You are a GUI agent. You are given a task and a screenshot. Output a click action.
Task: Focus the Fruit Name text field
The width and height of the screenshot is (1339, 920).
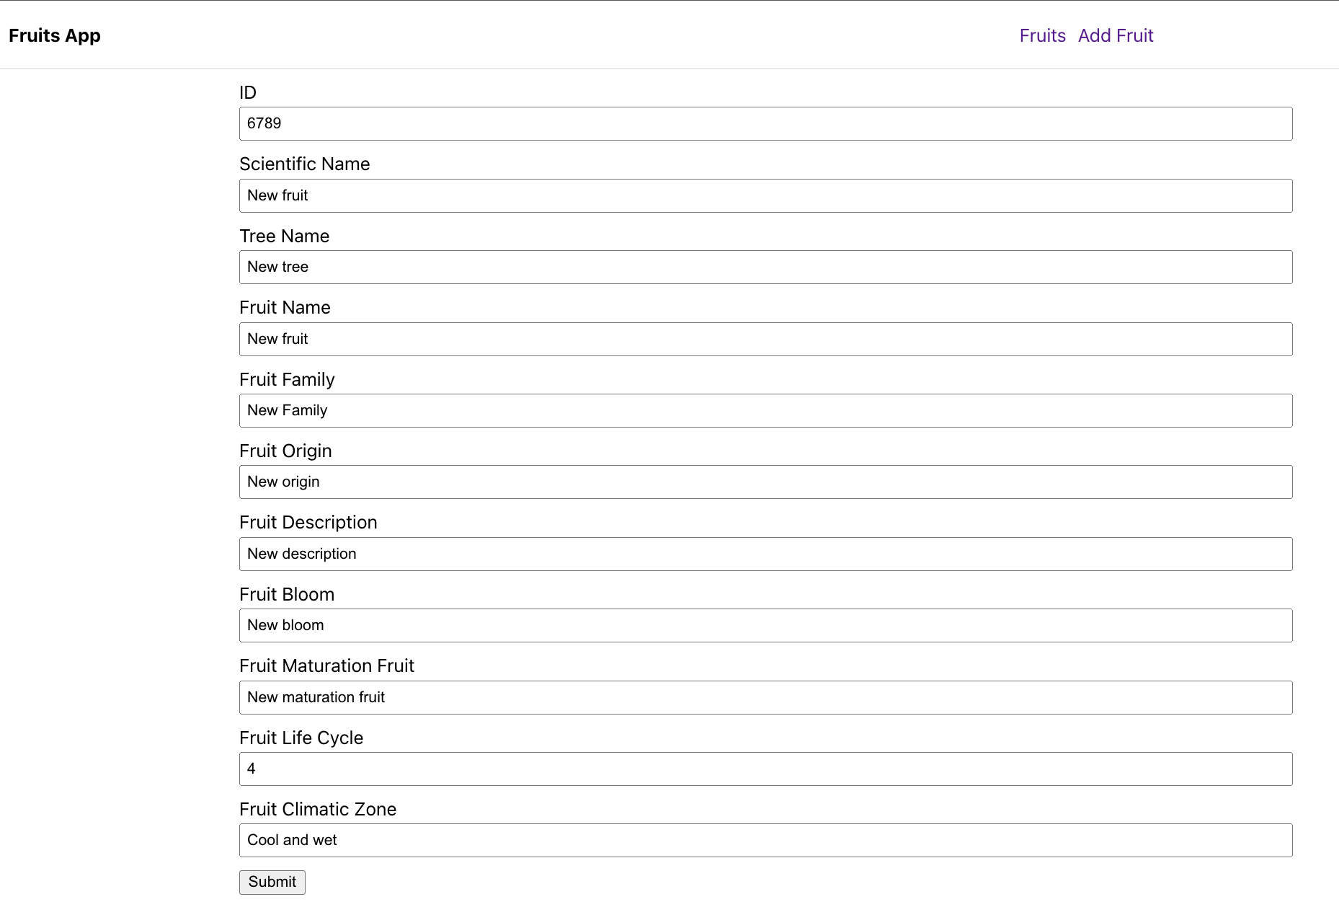click(765, 339)
